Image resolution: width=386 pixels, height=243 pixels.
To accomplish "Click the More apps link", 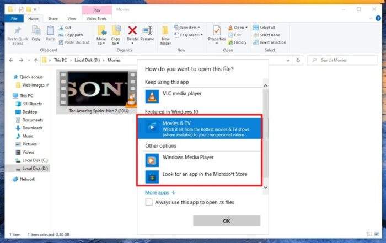I will click(160, 192).
